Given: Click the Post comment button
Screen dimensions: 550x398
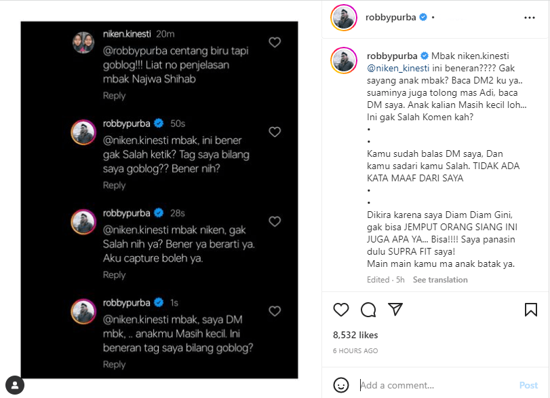Looking at the screenshot, I should click(x=528, y=385).
